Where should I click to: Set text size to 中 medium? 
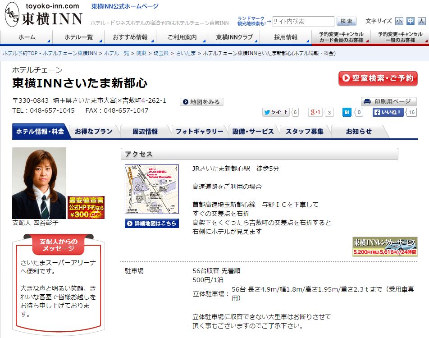tap(411, 21)
